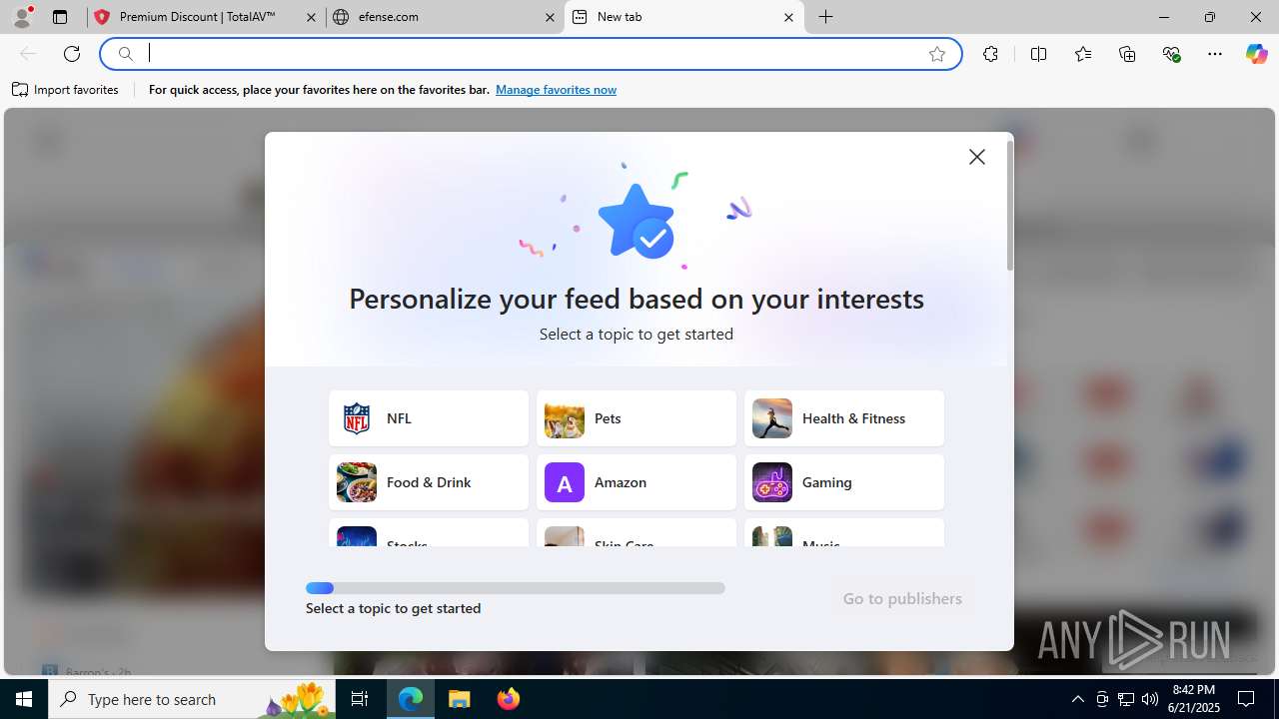Close the personalize feed dialog
The height and width of the screenshot is (719, 1279).
point(977,157)
